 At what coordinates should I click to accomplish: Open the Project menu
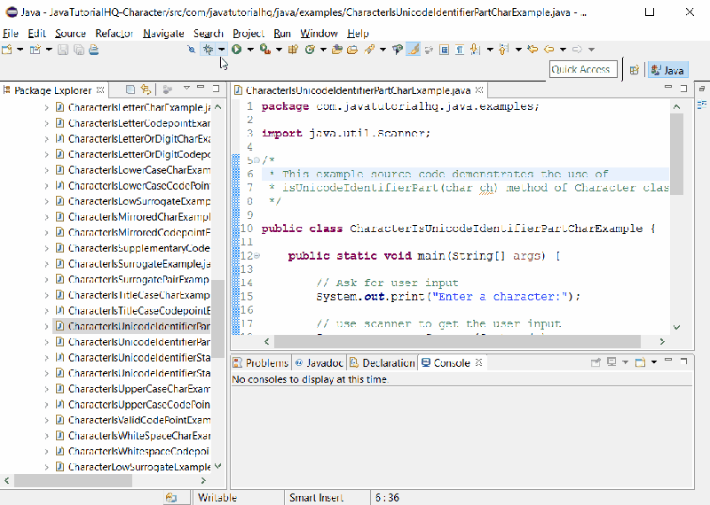[x=248, y=34]
